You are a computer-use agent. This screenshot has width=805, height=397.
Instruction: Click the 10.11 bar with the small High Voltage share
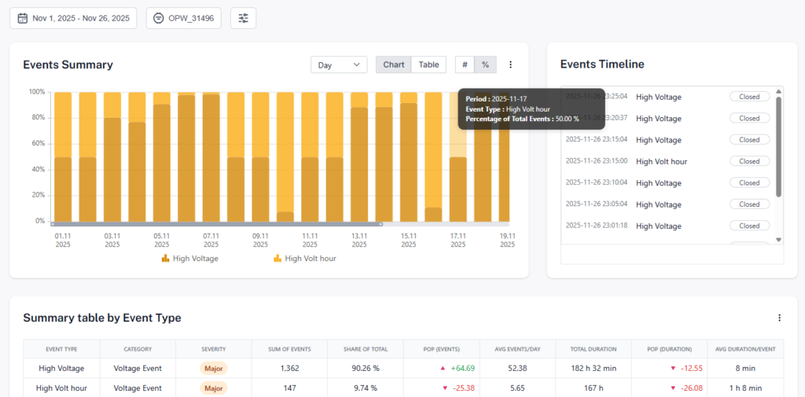pos(285,156)
